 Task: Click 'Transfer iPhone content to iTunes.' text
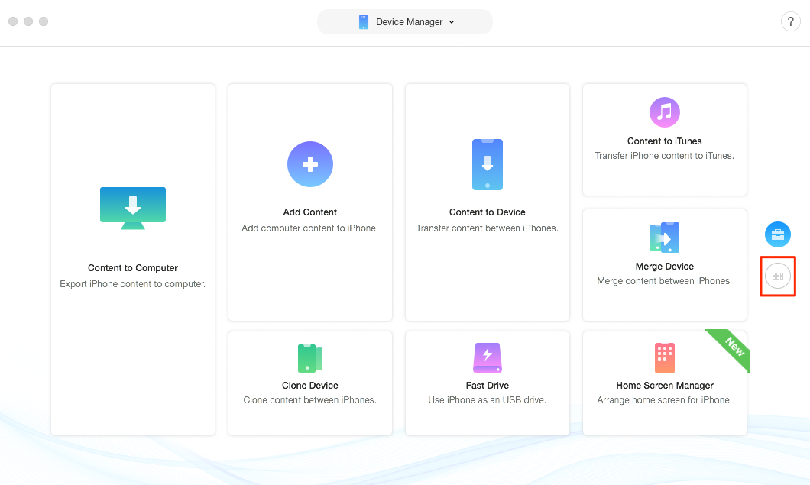pyautogui.click(x=664, y=156)
